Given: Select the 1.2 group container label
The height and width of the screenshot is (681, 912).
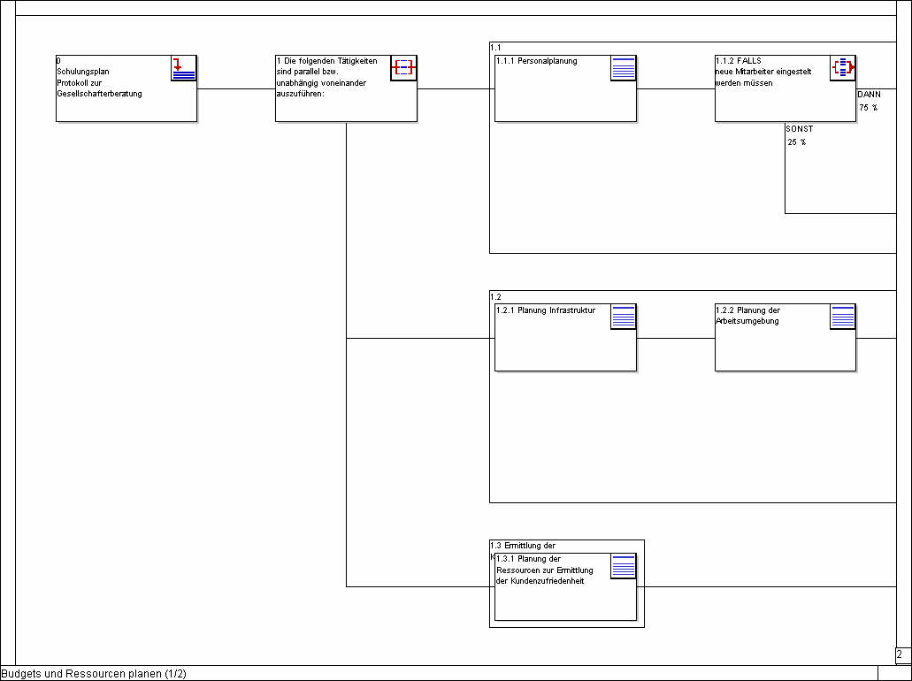Looking at the screenshot, I should pyautogui.click(x=495, y=296).
